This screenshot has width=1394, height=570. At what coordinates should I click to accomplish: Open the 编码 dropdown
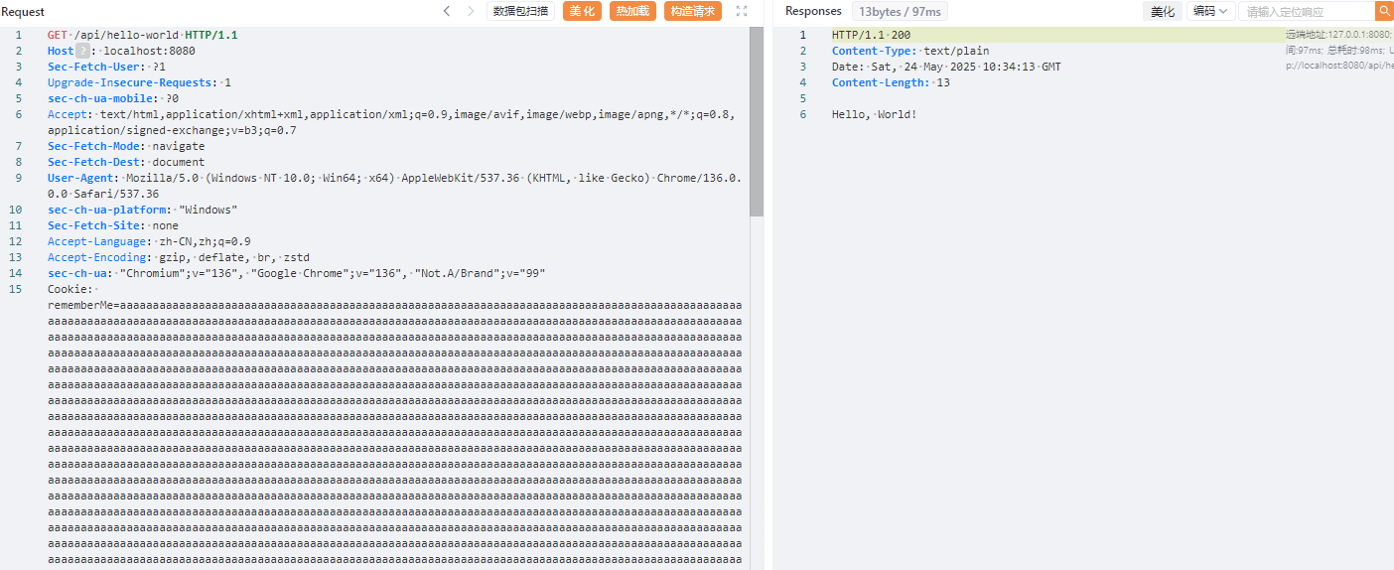[1209, 11]
